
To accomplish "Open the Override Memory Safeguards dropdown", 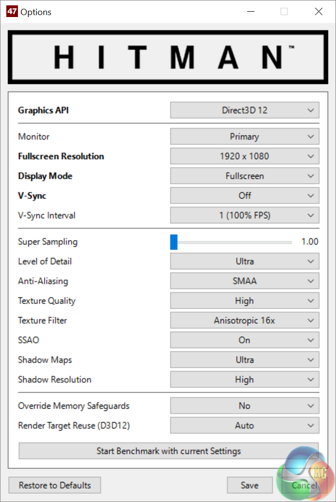I will (x=245, y=406).
